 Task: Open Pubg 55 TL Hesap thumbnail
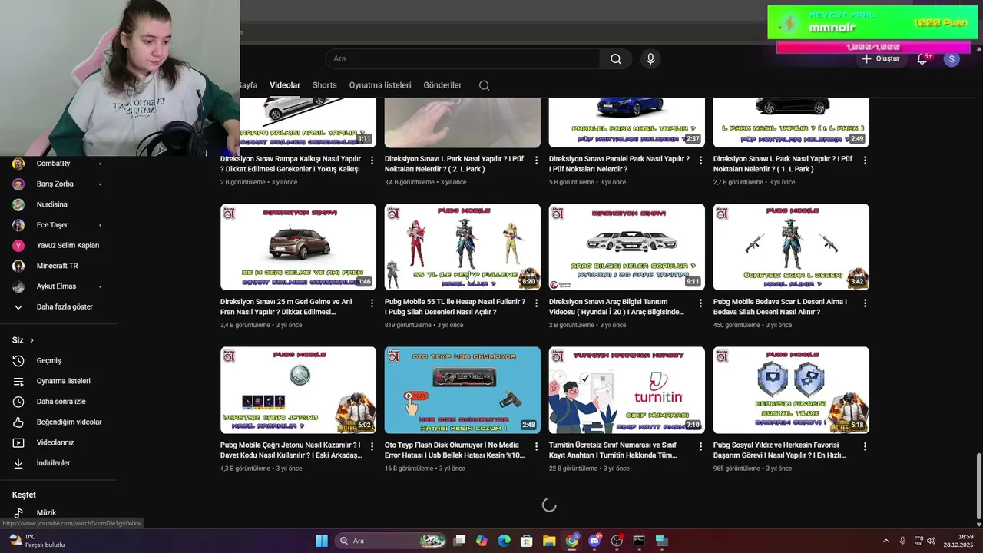click(x=462, y=247)
